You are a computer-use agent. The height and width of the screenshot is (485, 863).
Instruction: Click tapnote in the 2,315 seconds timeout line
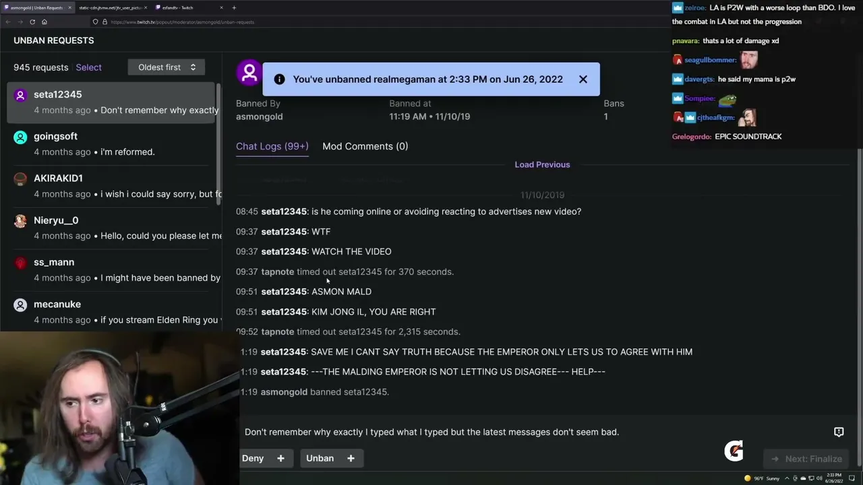coord(278,331)
